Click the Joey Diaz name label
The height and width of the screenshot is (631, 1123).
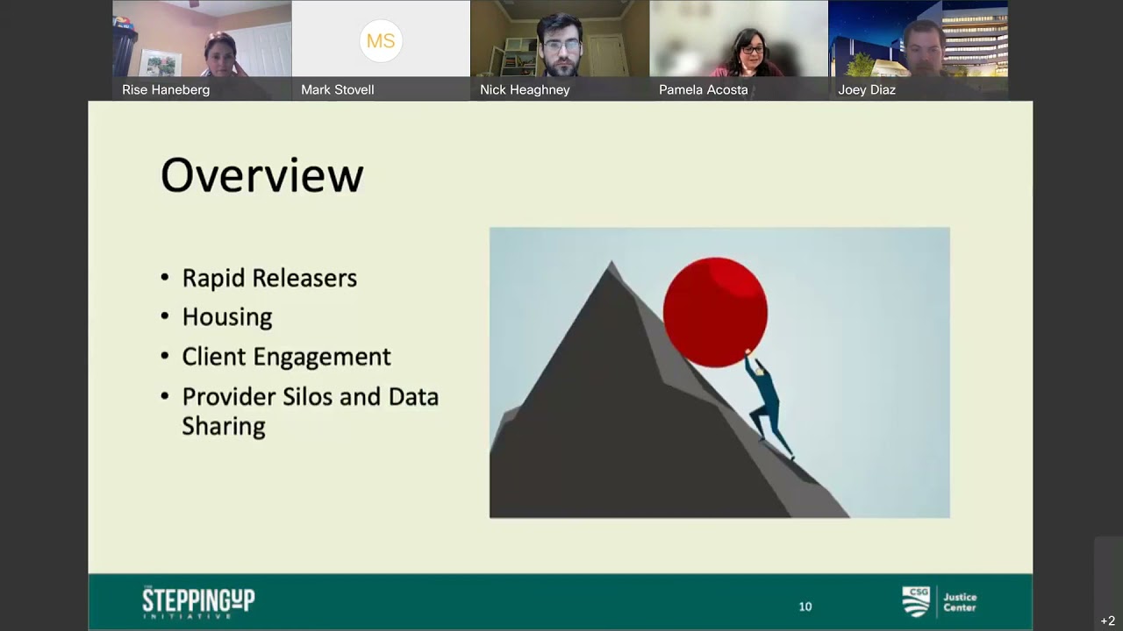[x=867, y=89]
